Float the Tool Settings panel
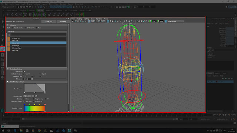Image resolution: width=237 pixels, height=133 pixels. click(x=67, y=19)
